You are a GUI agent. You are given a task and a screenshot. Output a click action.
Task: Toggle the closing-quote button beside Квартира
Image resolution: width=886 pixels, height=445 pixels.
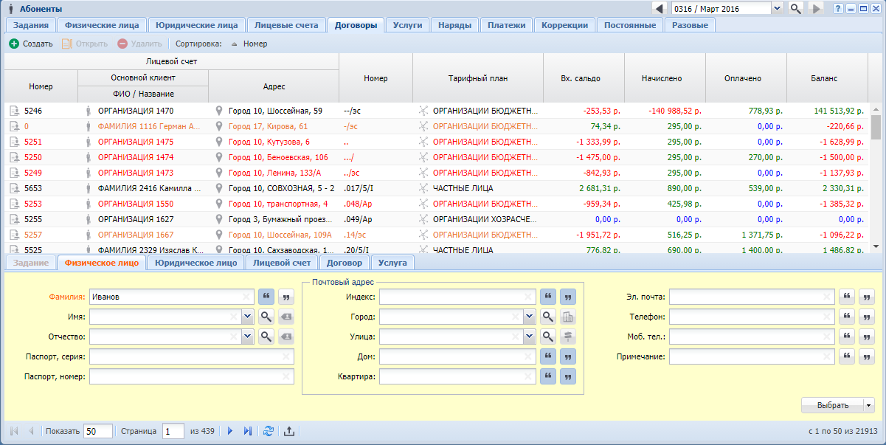click(x=567, y=376)
